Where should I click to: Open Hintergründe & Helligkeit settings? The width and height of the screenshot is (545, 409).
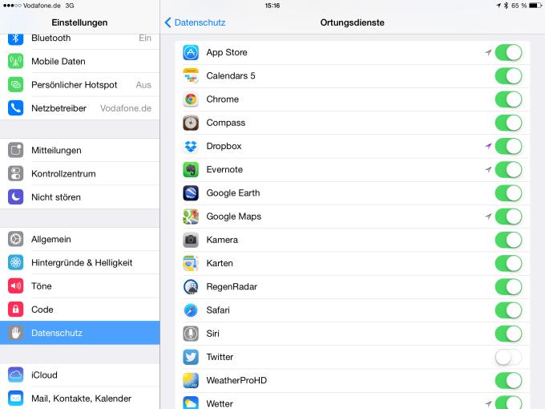(x=80, y=262)
